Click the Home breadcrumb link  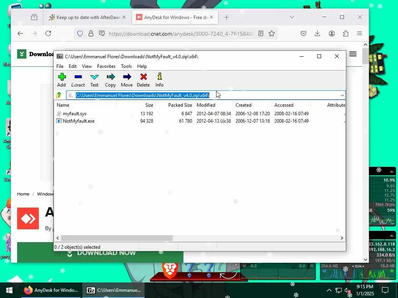click(x=23, y=194)
